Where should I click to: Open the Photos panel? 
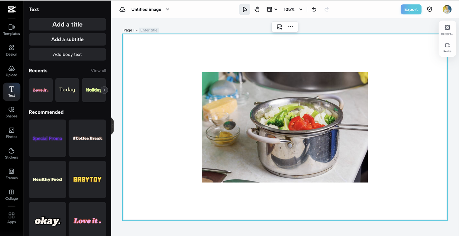click(x=11, y=133)
